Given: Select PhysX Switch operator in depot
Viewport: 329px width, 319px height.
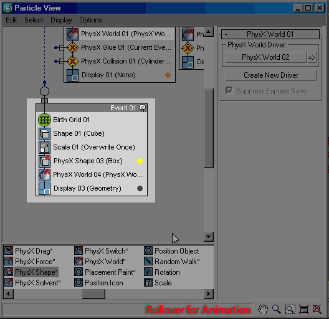Looking at the screenshot, I should (x=101, y=251).
